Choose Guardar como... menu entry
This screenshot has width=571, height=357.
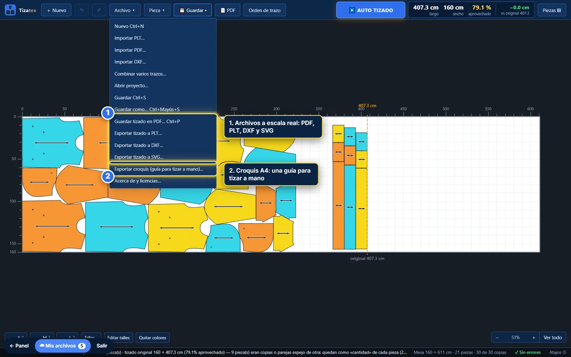click(x=163, y=109)
